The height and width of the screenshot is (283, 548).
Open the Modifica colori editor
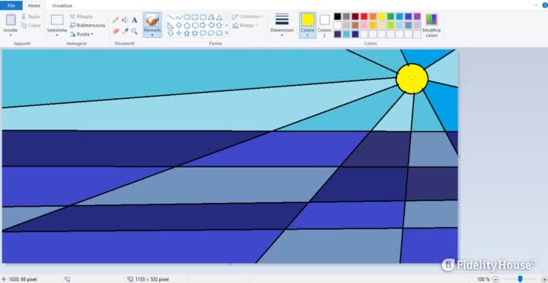431,25
